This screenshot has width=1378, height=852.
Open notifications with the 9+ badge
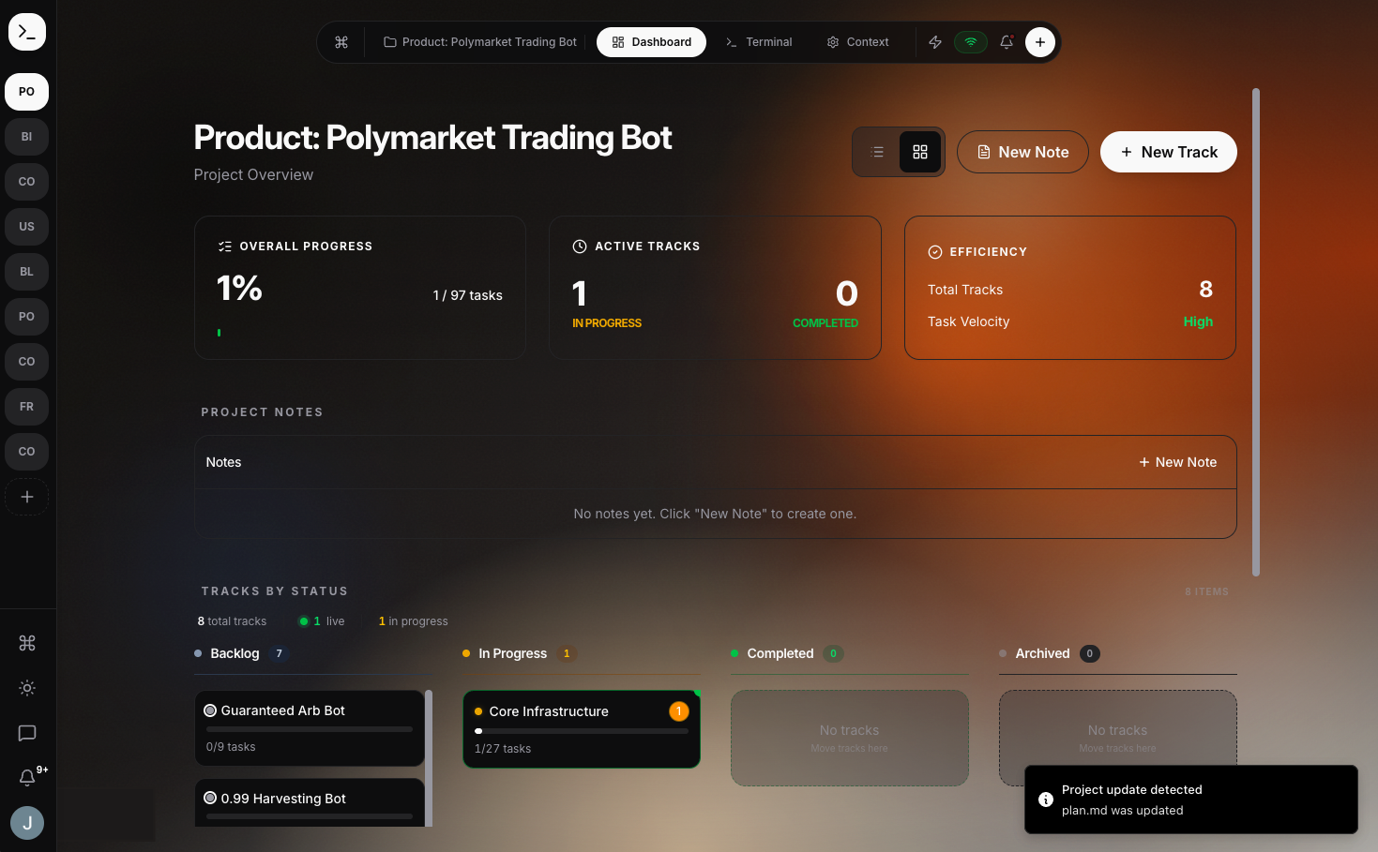pos(26,777)
